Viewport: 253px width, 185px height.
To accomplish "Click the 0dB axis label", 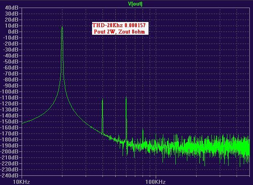I will pyautogui.click(x=13, y=32).
